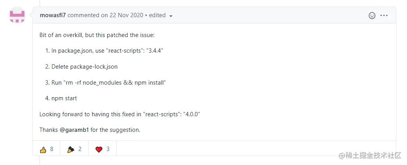Click the word "commented" in the header
This screenshot has height=165, width=407.
pos(84,16)
